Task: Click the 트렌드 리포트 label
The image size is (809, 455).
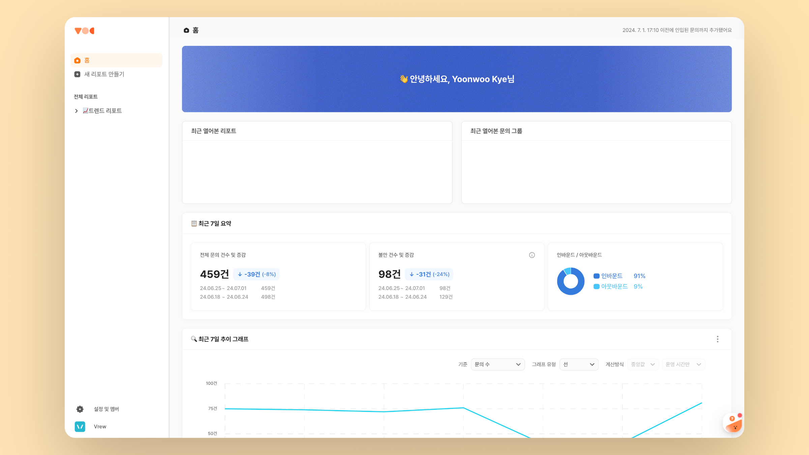Action: (105, 111)
